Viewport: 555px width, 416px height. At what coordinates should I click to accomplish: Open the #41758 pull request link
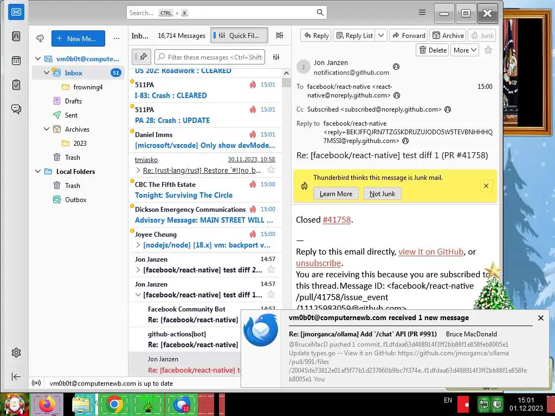(337, 220)
